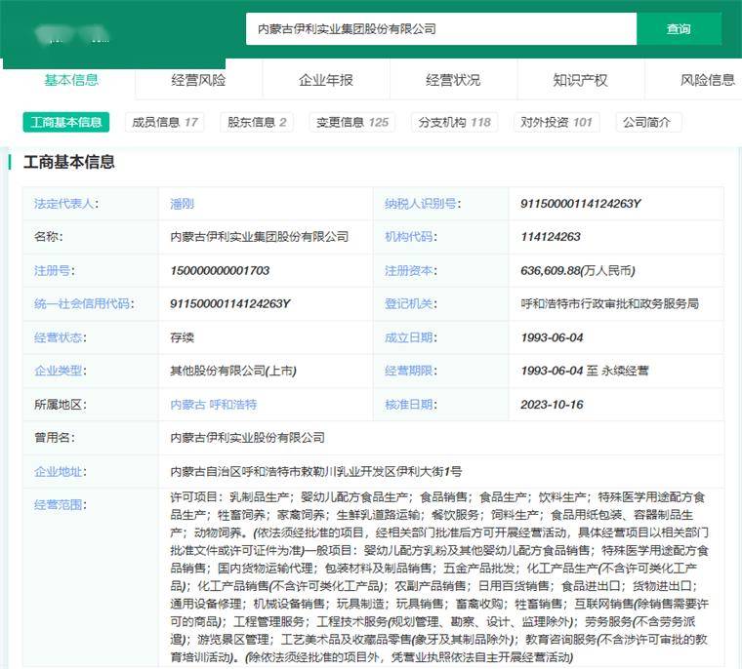Click the 成立日期 label

click(x=411, y=337)
